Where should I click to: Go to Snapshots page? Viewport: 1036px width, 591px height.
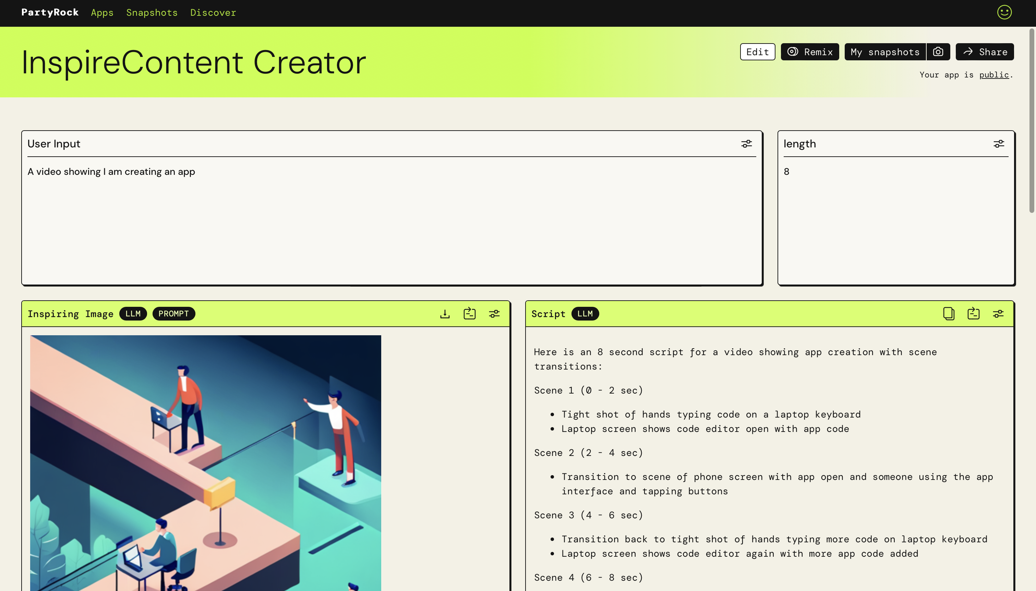(152, 13)
